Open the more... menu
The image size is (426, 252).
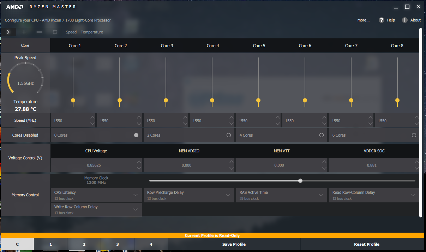(x=364, y=20)
